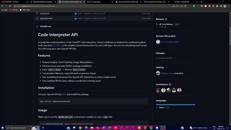The height and width of the screenshot is (130, 231).
Task: Open the Chrome three-dot menu
Action: 229,6
